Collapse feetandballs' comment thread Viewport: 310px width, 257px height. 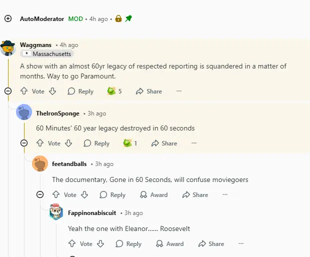[x=40, y=194]
